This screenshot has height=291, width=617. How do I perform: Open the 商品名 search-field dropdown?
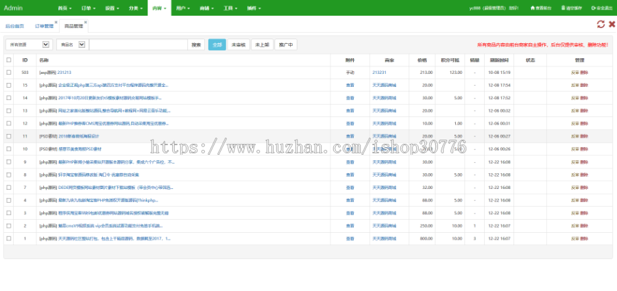71,45
